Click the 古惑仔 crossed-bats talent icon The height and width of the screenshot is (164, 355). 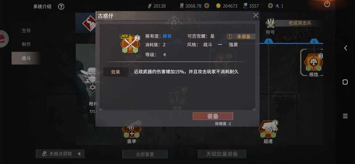pos(130,44)
